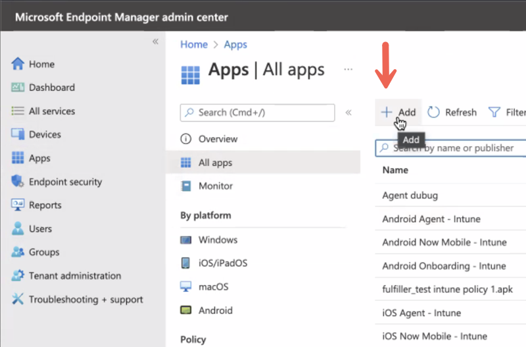The width and height of the screenshot is (526, 347).
Task: Open iOS Now Mobile - Intune app
Action: tap(435, 336)
